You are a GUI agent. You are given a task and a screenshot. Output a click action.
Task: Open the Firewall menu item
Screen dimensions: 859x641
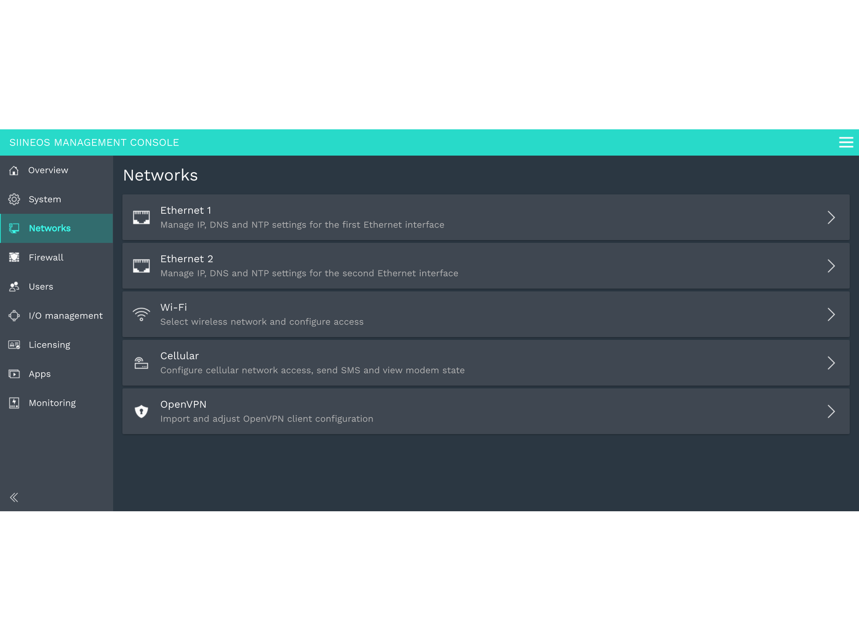[x=57, y=257]
